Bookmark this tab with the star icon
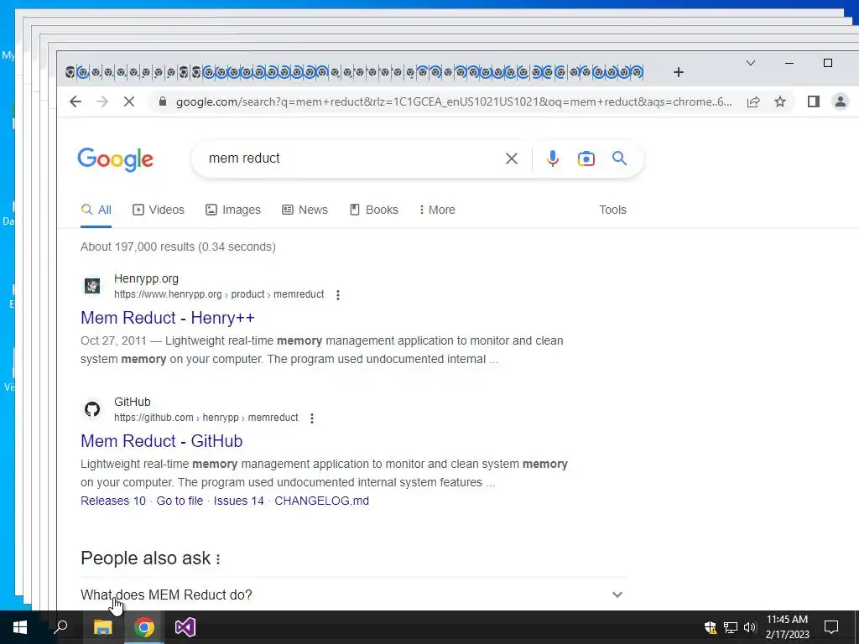The width and height of the screenshot is (859, 644). point(780,101)
